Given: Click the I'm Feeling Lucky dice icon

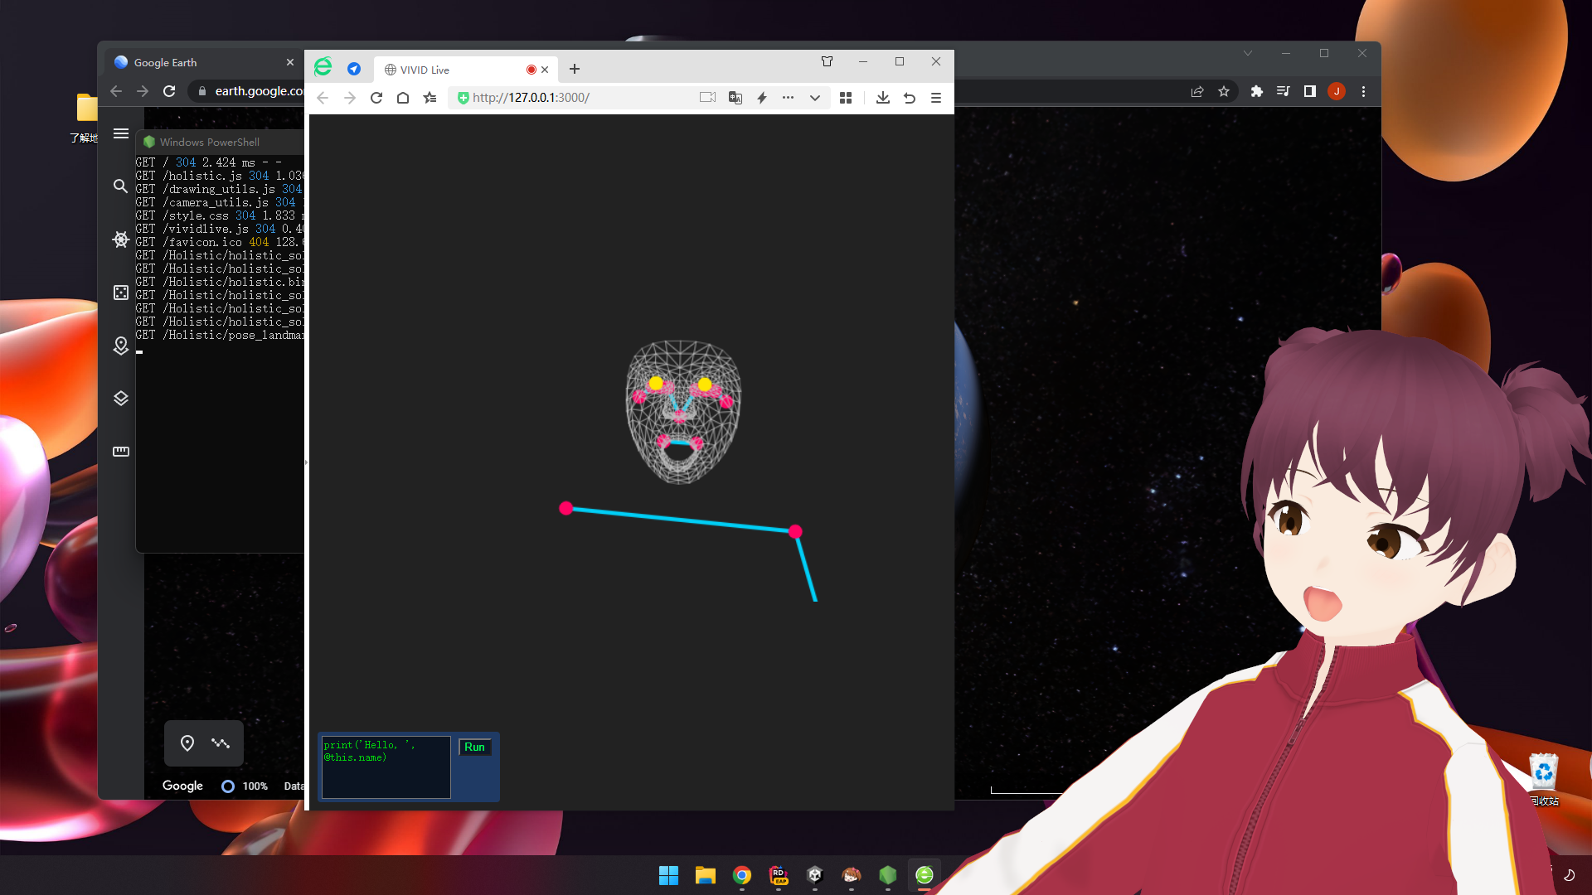Looking at the screenshot, I should tap(121, 293).
